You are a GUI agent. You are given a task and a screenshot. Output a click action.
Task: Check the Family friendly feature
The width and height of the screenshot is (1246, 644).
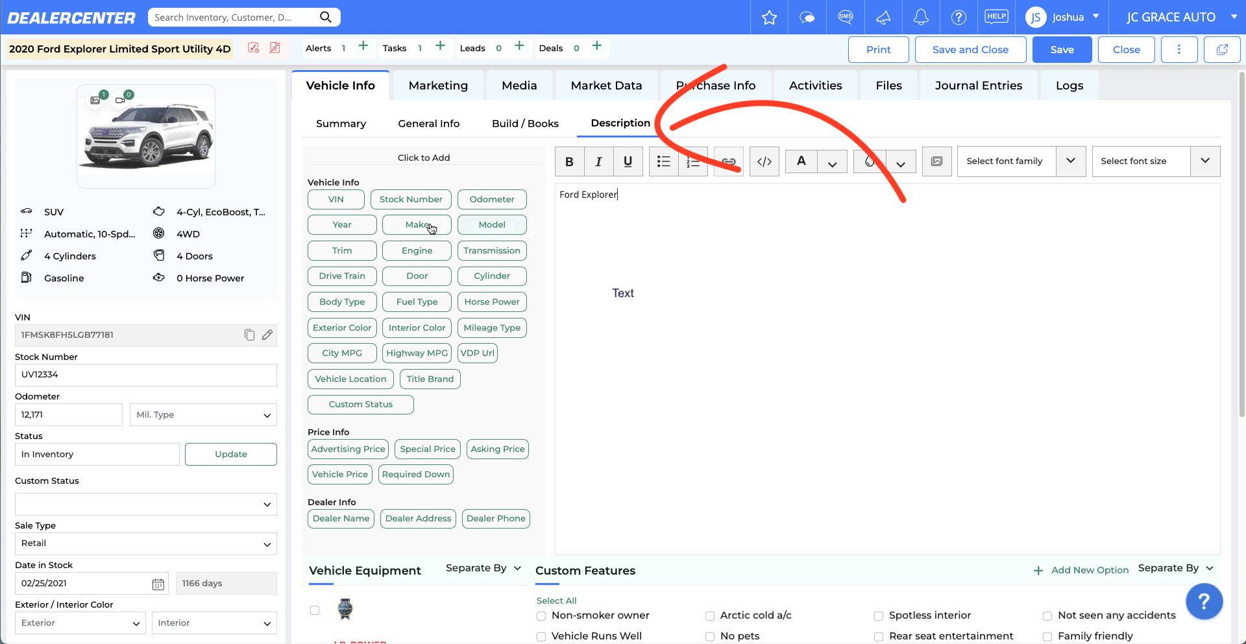pos(1047,637)
